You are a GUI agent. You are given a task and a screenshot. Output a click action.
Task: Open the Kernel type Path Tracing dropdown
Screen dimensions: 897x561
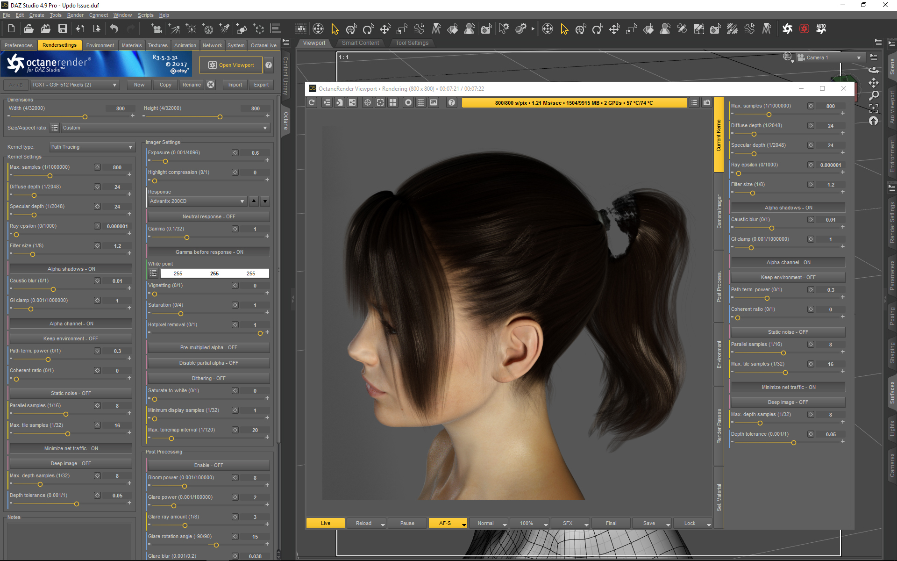point(92,147)
